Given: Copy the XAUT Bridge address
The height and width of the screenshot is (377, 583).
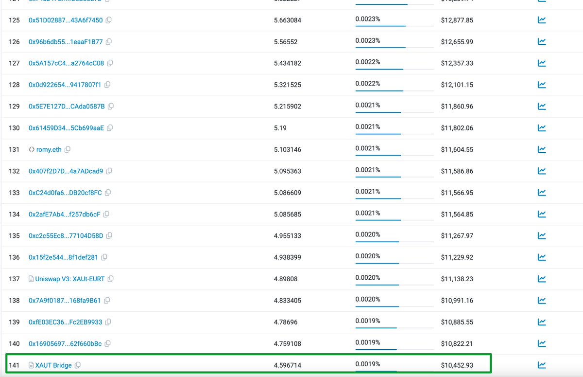Looking at the screenshot, I should click(78, 365).
